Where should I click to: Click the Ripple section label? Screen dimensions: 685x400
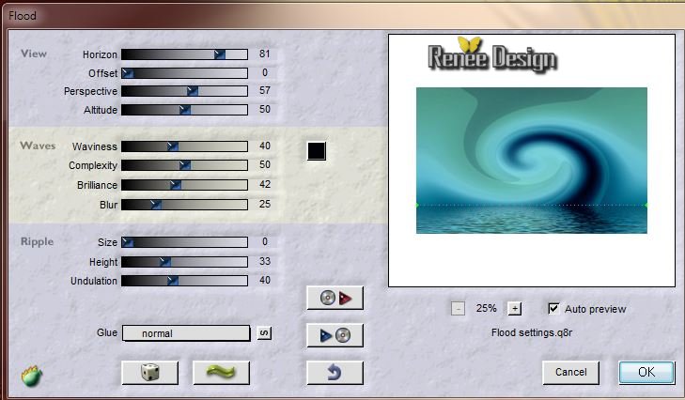coord(38,241)
